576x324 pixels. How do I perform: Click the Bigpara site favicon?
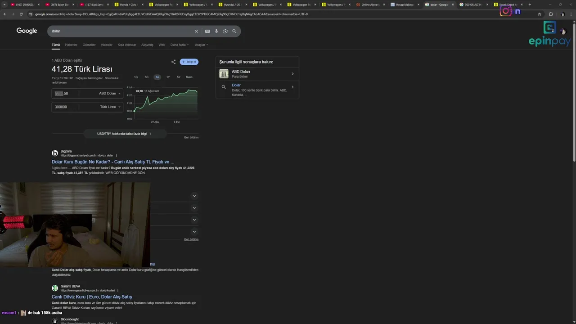[55, 153]
